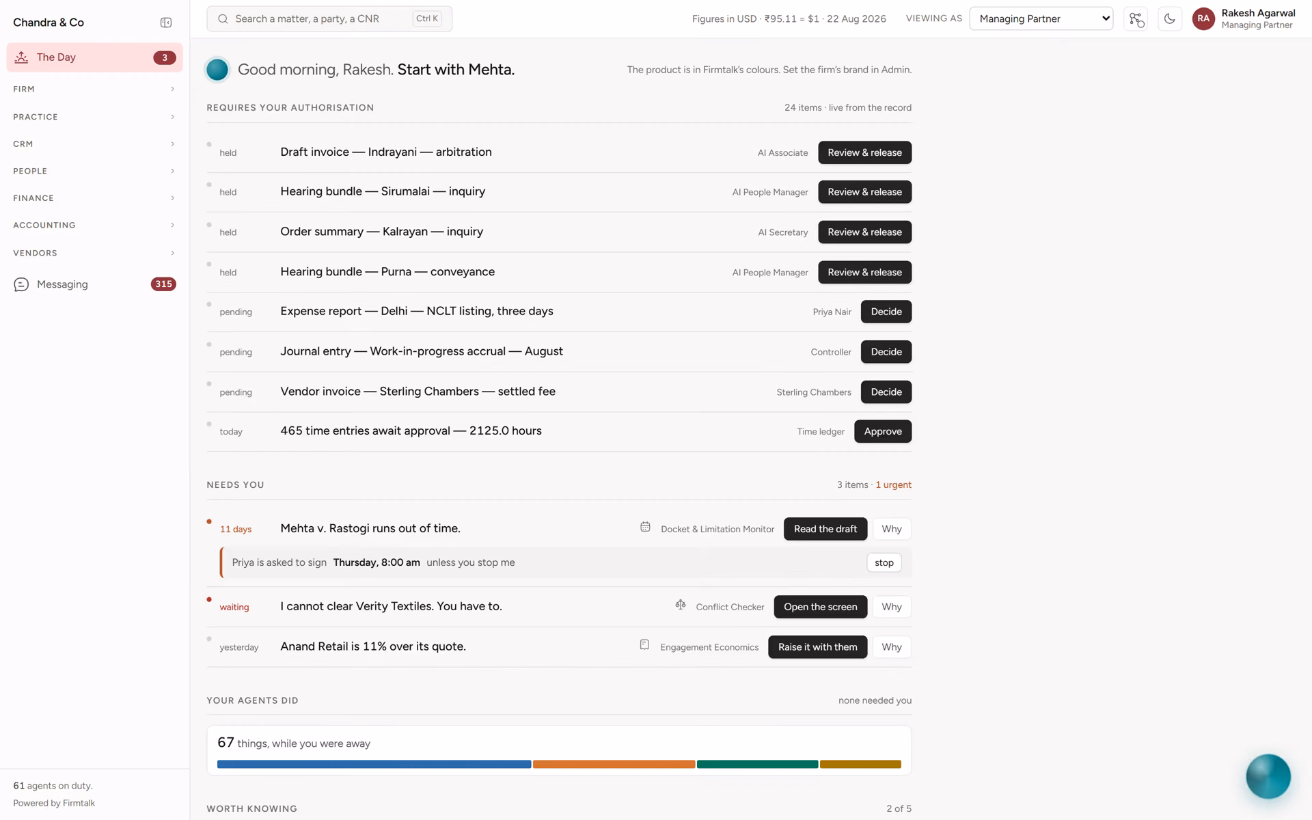The image size is (1312, 820).
Task: Collapse the sidebar with the panel icon
Action: [x=165, y=23]
